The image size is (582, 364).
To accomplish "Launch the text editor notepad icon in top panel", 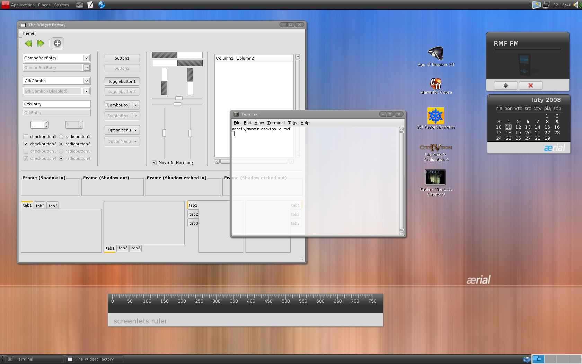I will (x=90, y=5).
